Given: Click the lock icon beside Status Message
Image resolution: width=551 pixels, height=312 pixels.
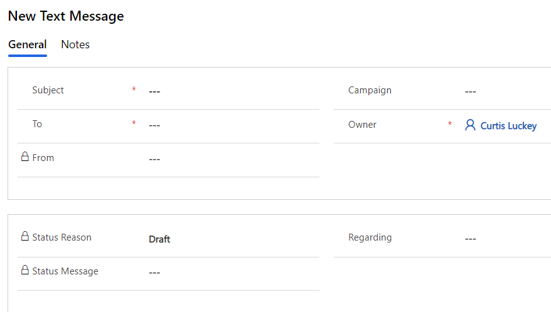Looking at the screenshot, I should tap(25, 270).
